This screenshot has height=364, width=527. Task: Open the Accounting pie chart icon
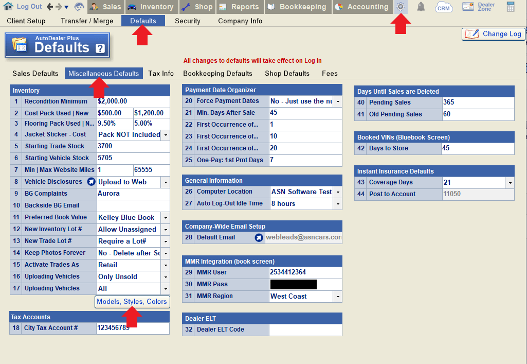click(x=339, y=7)
